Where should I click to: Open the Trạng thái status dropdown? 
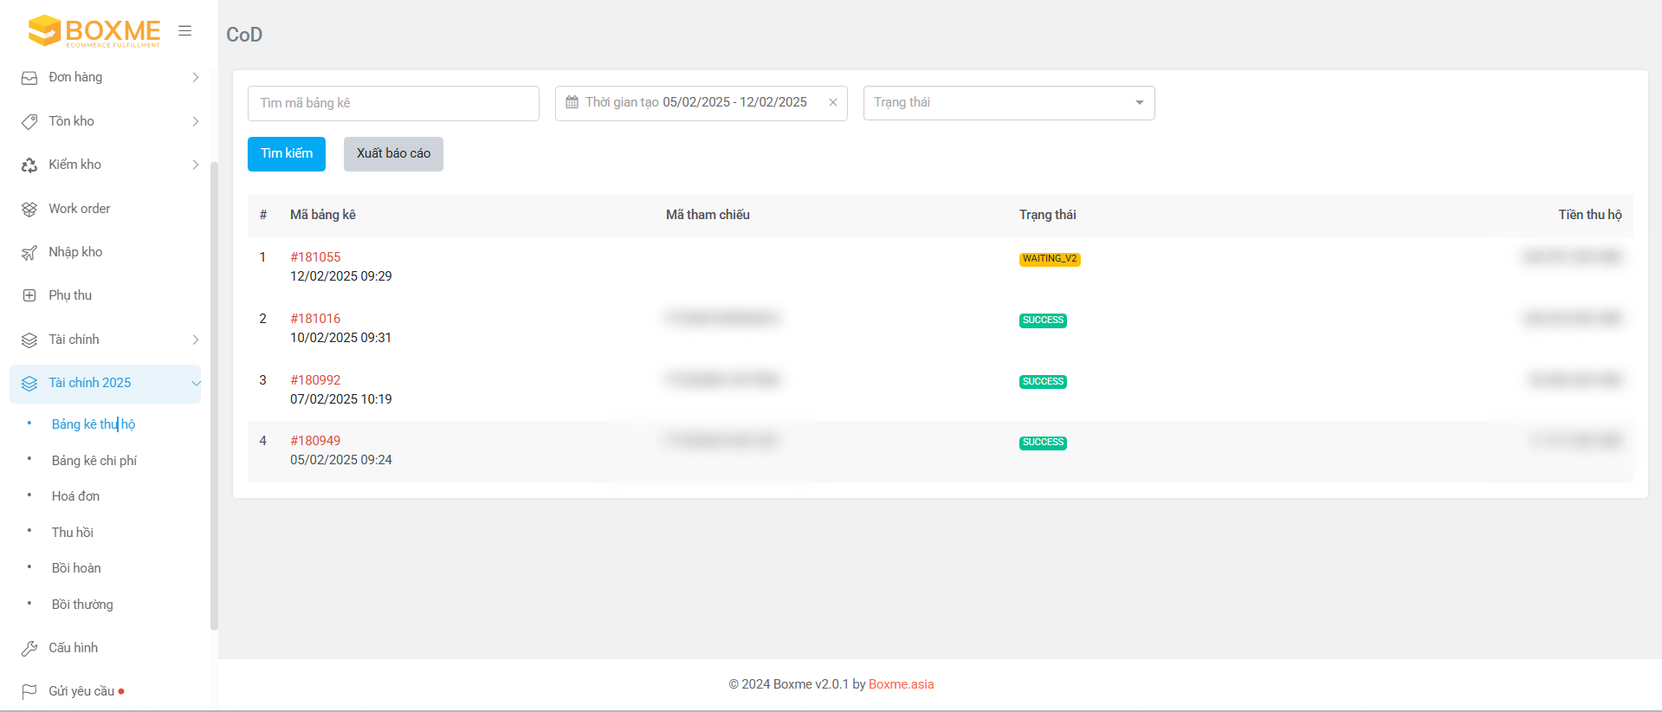click(1008, 103)
